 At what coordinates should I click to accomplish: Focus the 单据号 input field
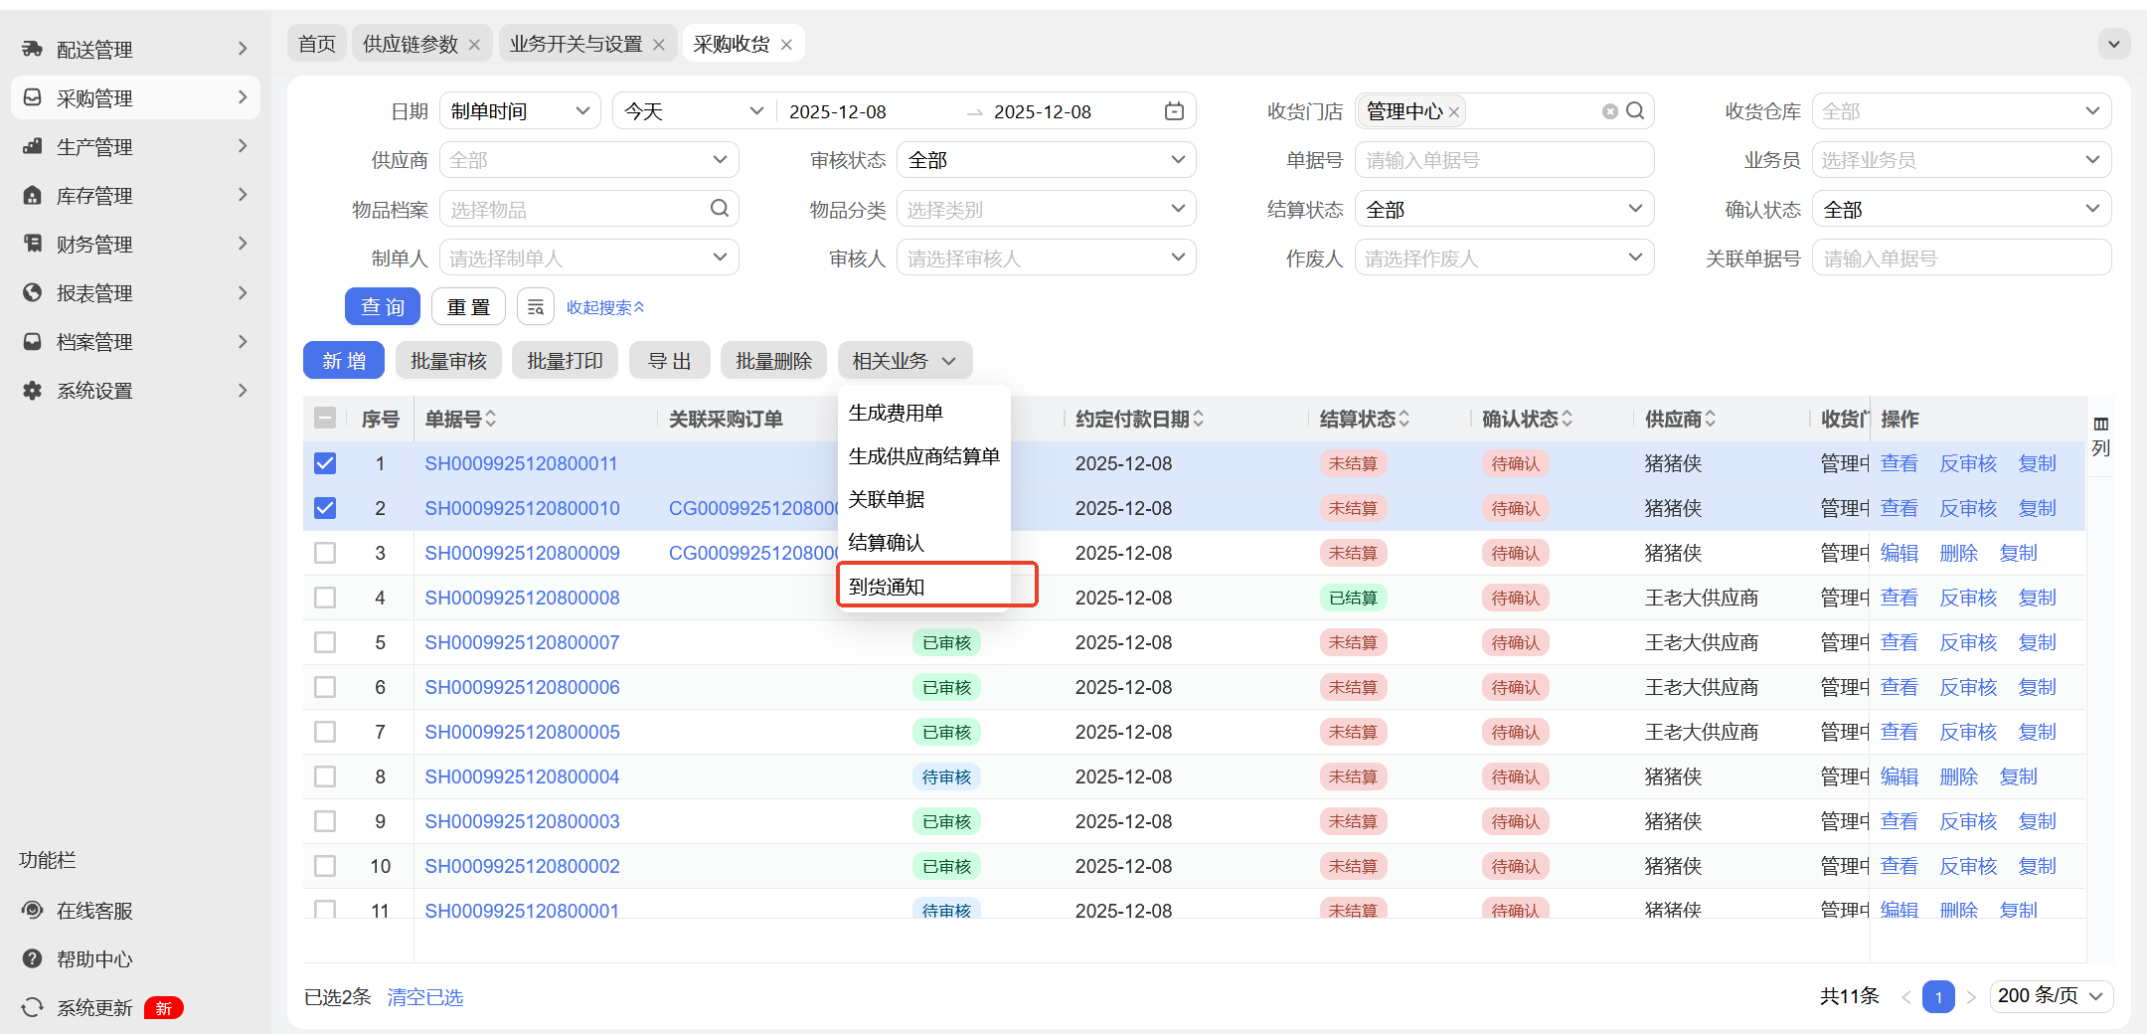[1504, 160]
